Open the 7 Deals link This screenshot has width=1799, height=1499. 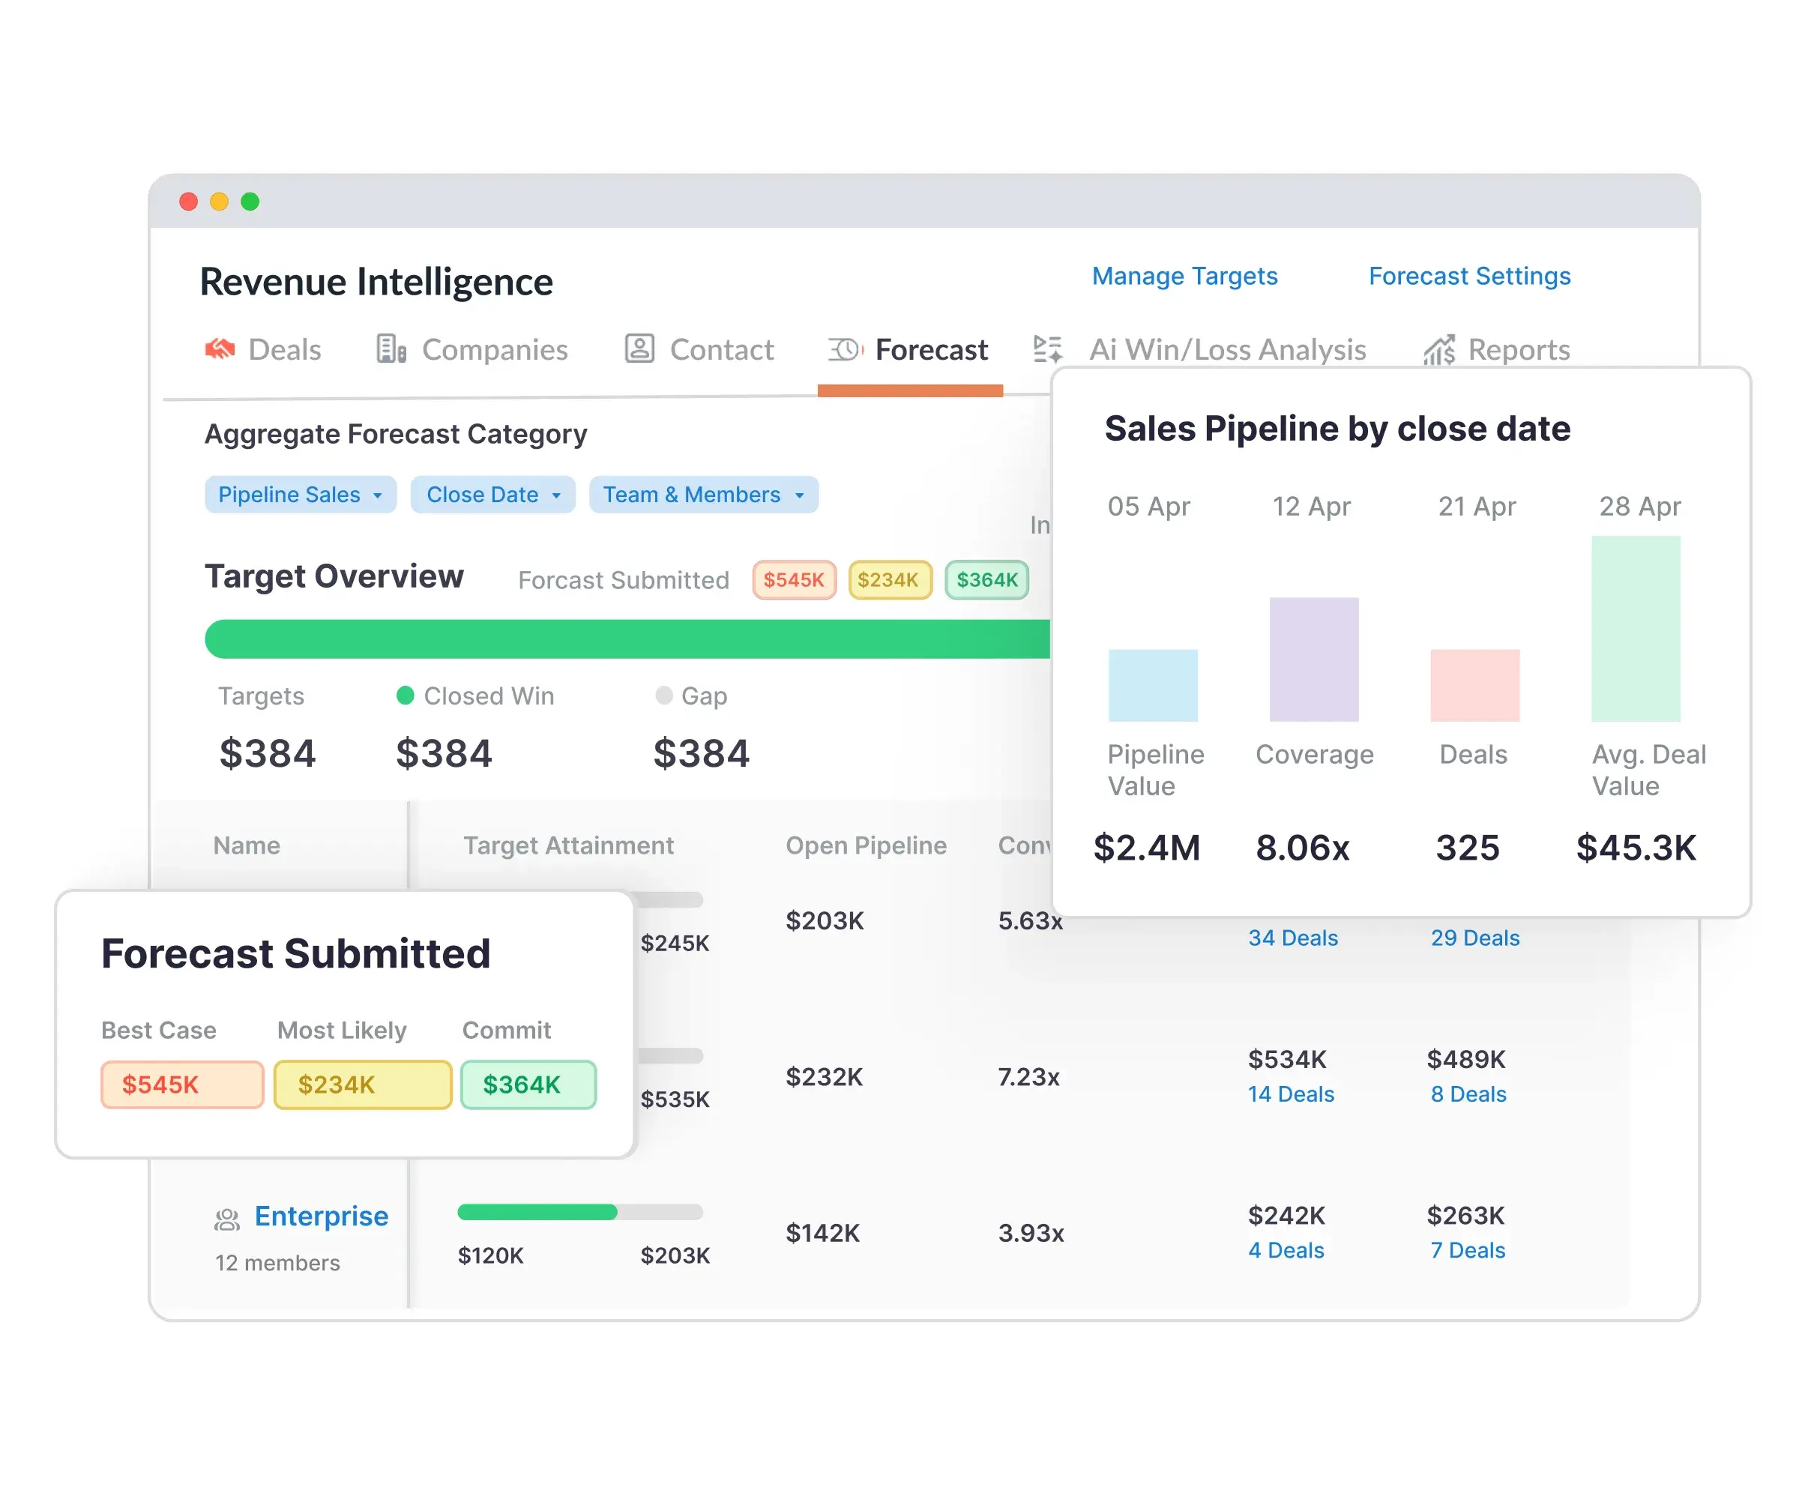pos(1468,1251)
